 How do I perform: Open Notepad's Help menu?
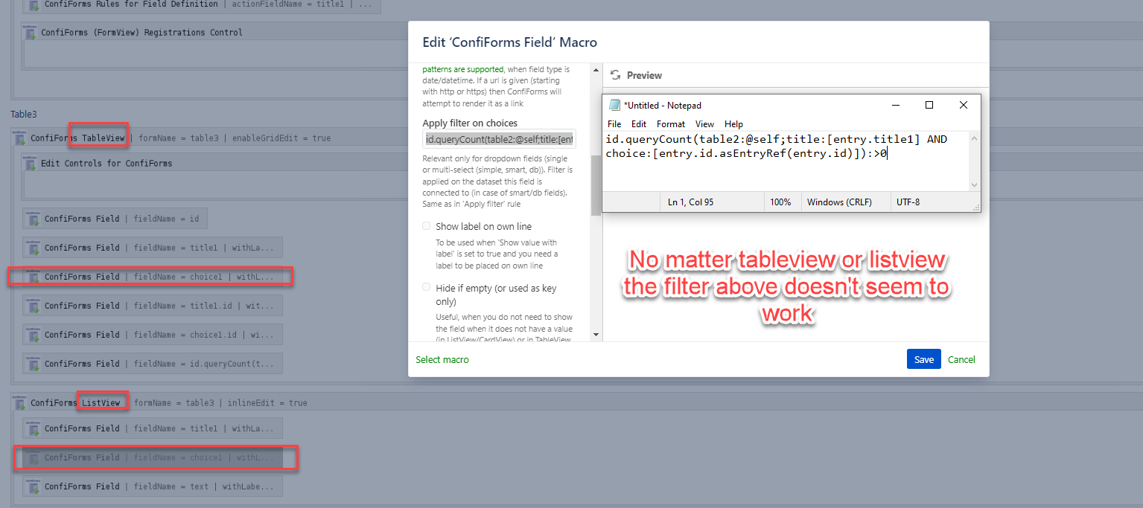[733, 123]
